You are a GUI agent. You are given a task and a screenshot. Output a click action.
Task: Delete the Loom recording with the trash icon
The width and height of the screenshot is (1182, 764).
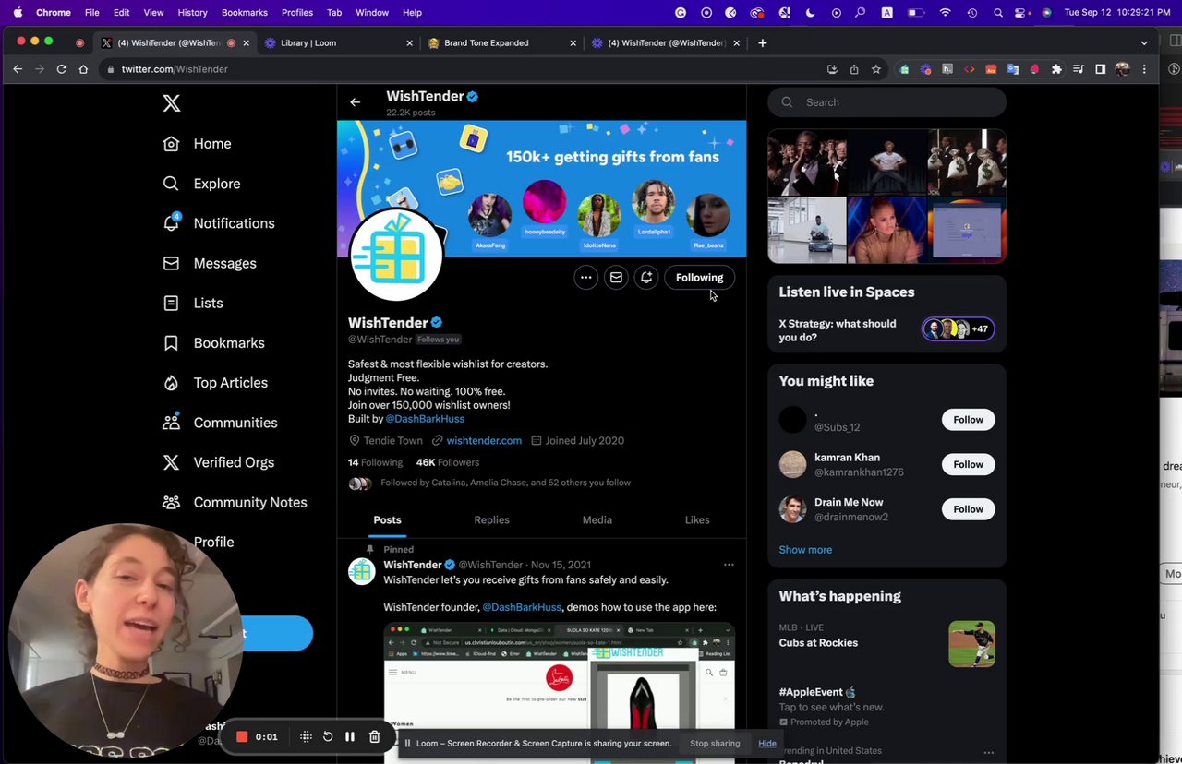point(374,736)
